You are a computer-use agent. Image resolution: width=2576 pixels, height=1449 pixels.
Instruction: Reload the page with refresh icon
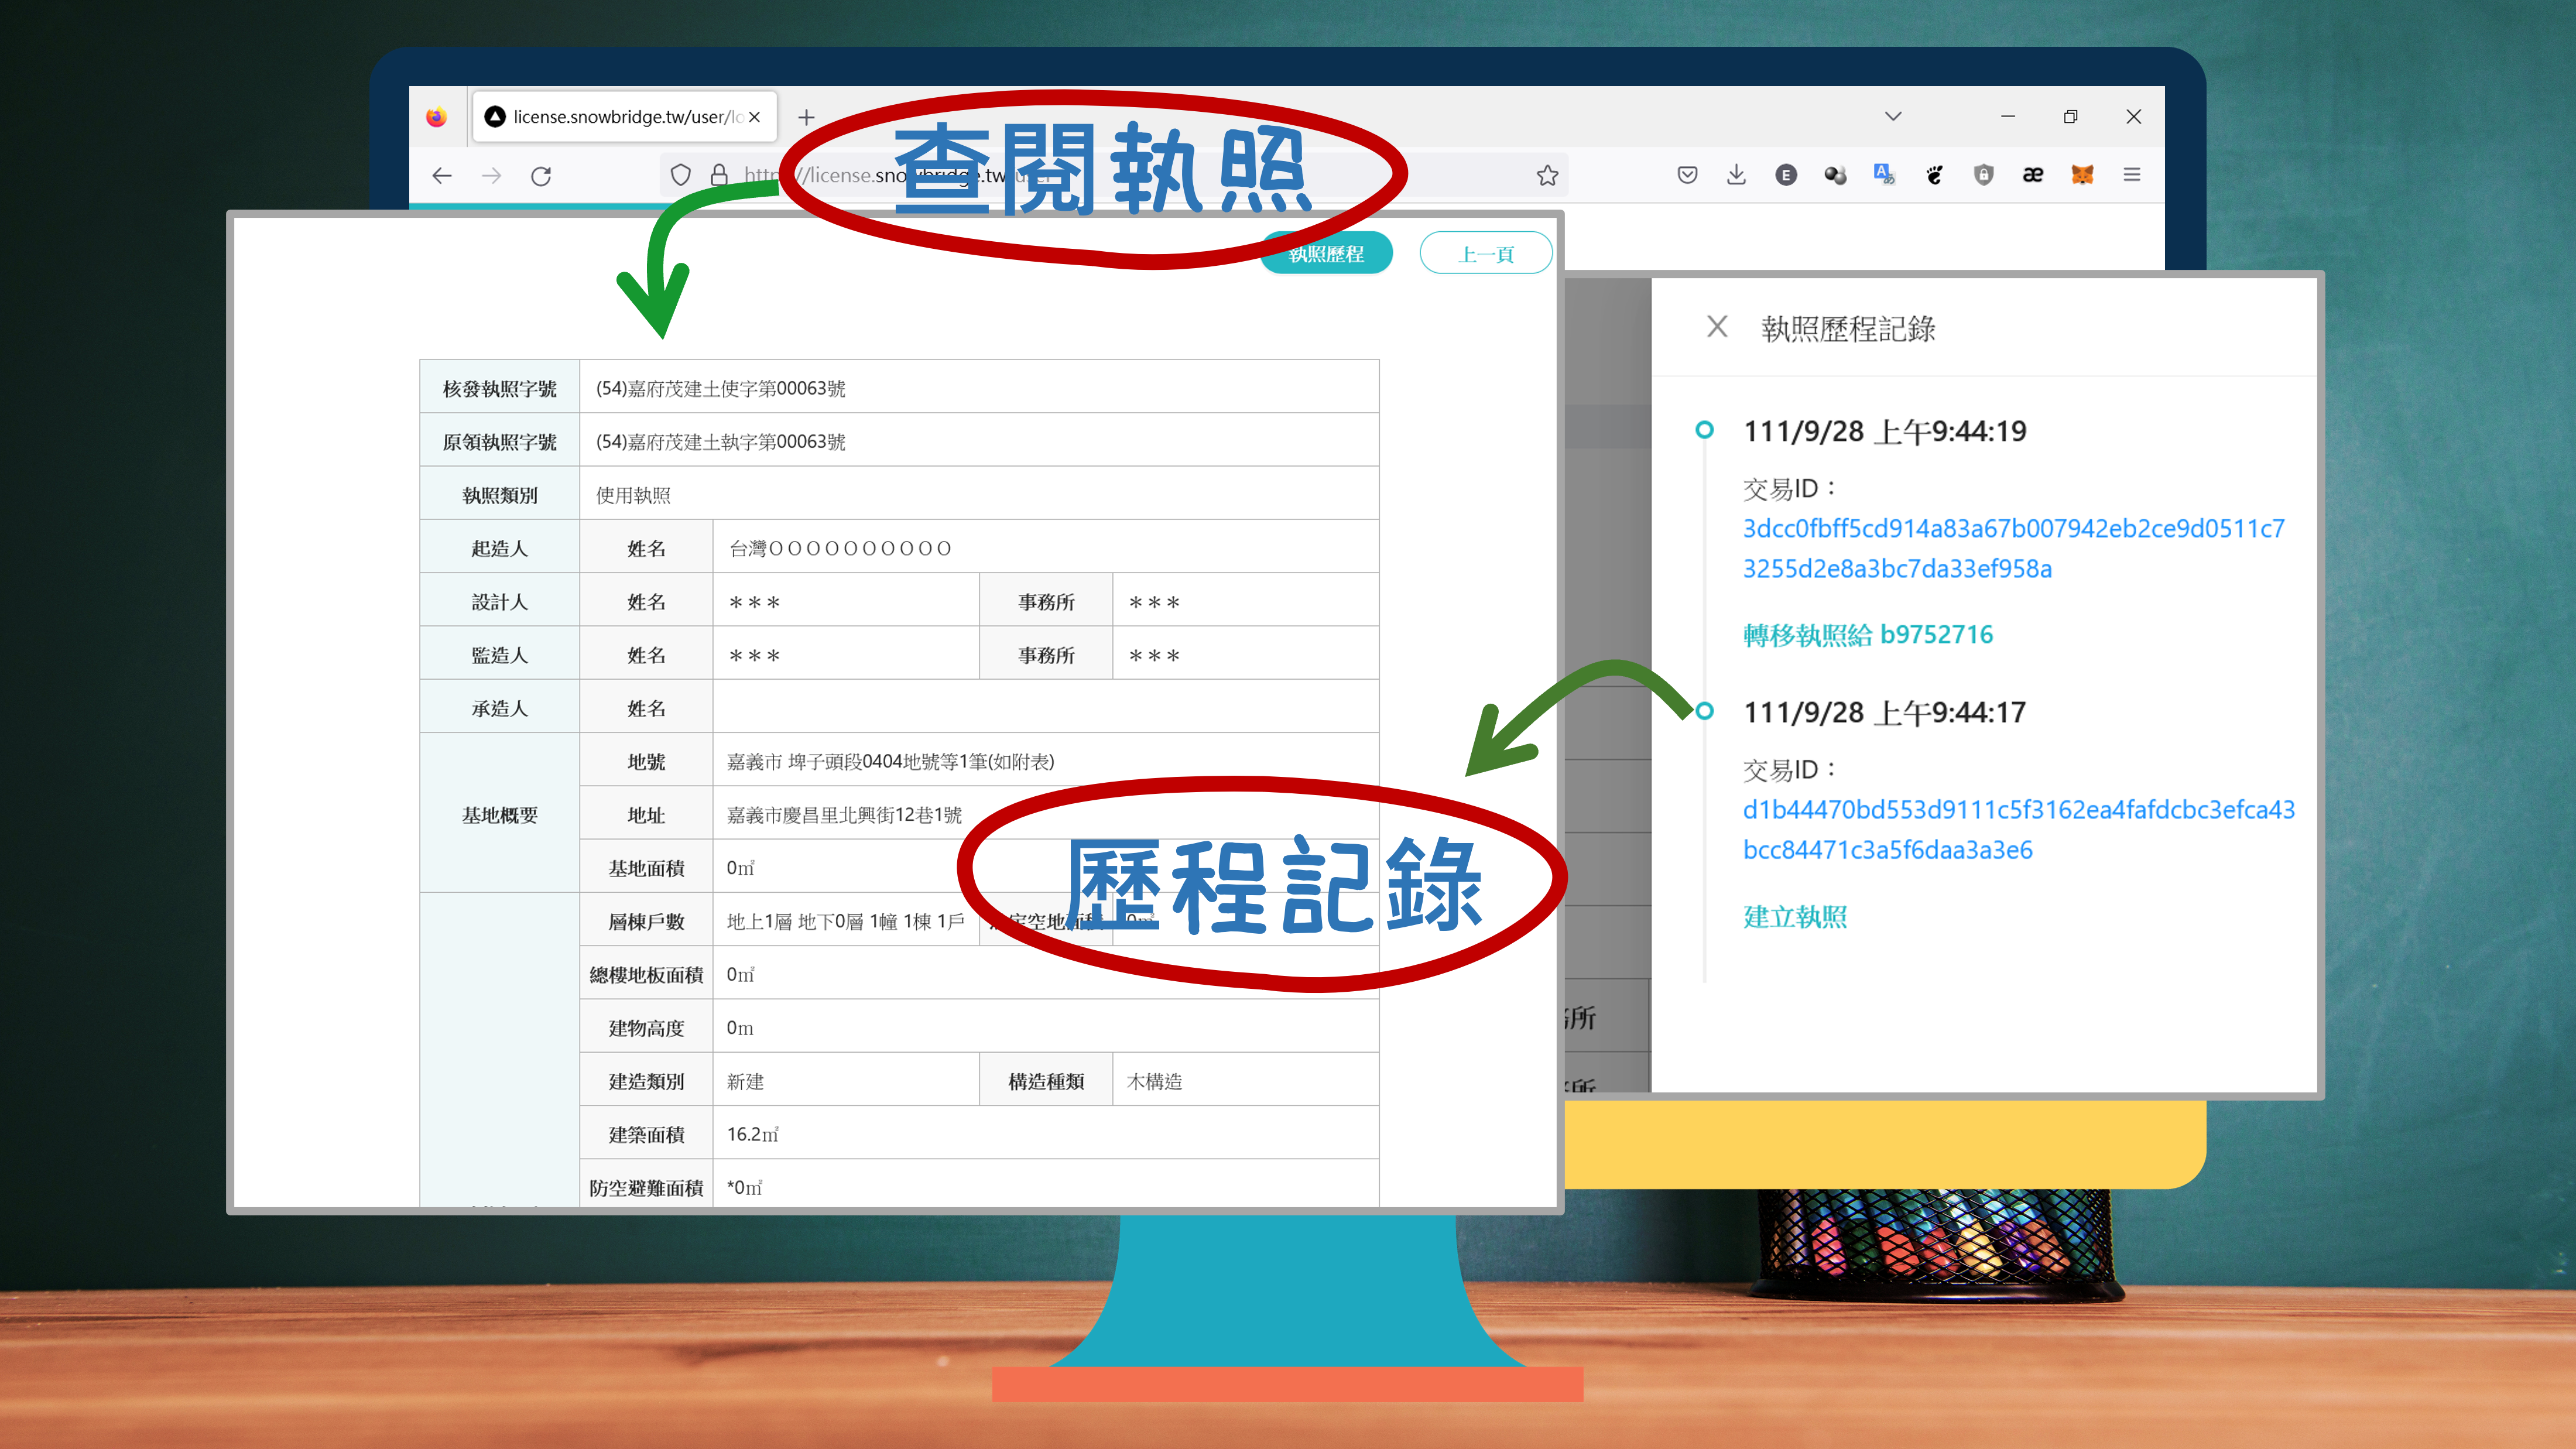tap(541, 176)
